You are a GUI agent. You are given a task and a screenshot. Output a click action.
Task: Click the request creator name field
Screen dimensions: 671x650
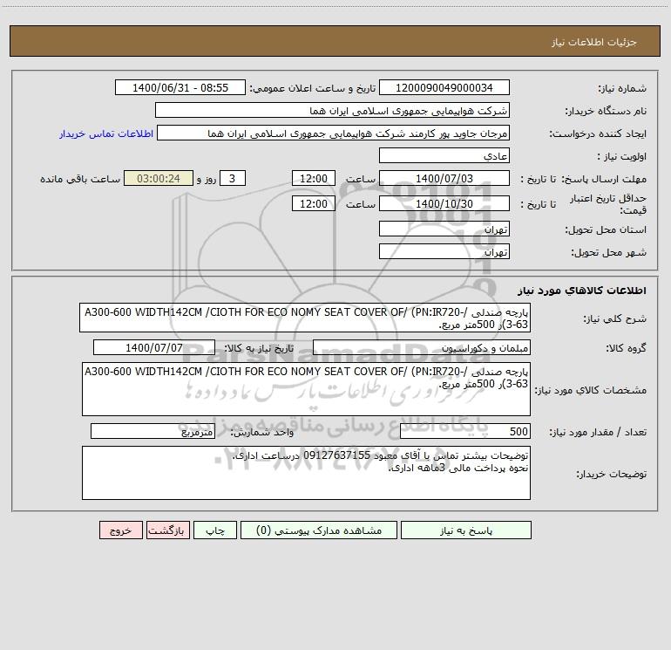tap(334, 133)
